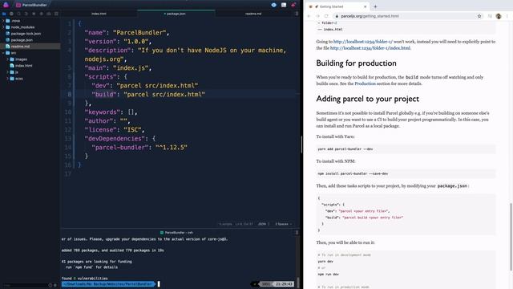Click the browser page vertical scrollbar

[x=511, y=237]
